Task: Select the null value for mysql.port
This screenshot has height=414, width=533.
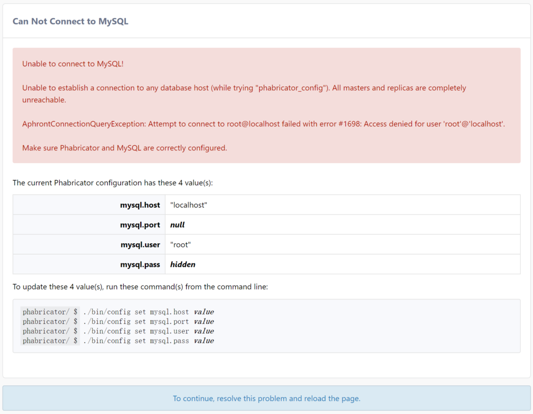Action: pyautogui.click(x=177, y=225)
